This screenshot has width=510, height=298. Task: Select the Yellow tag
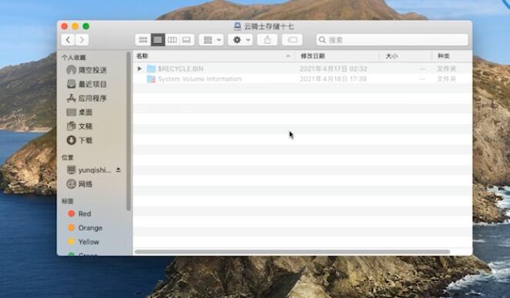(x=83, y=242)
